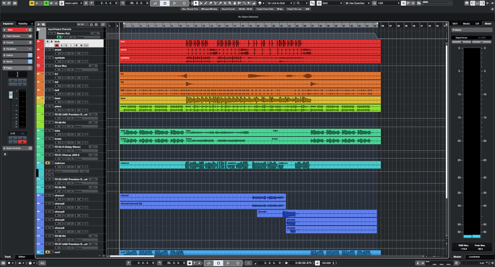495x267 pixels.
Task: Click the Add Track plus icon
Action: click(x=38, y=24)
